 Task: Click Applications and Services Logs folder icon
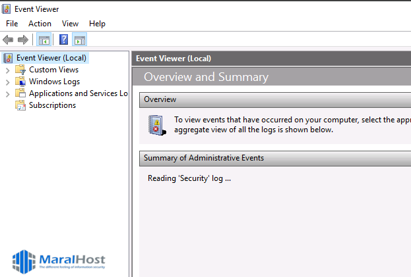(20, 93)
